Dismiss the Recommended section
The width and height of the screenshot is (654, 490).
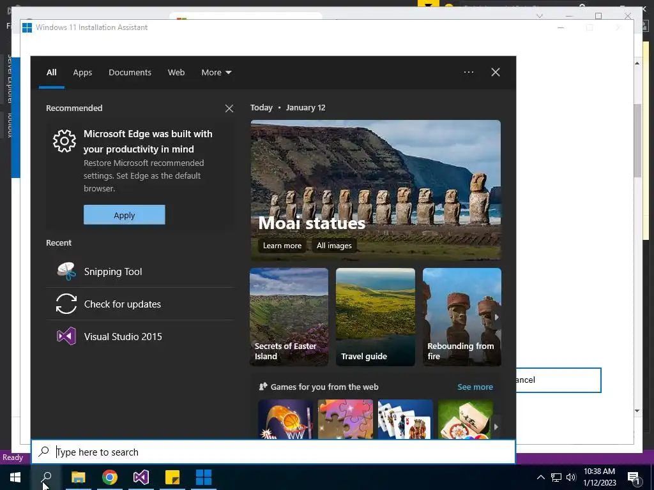pos(229,108)
